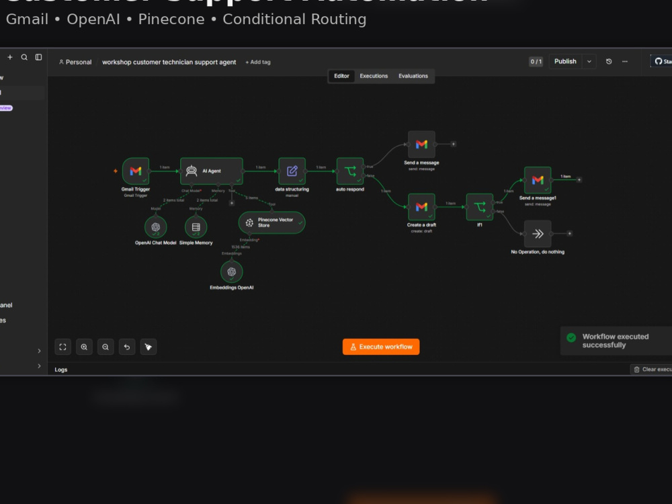Viewport: 672px width, 504px height.
Task: Open the sidebar search icon
Action: (24, 57)
